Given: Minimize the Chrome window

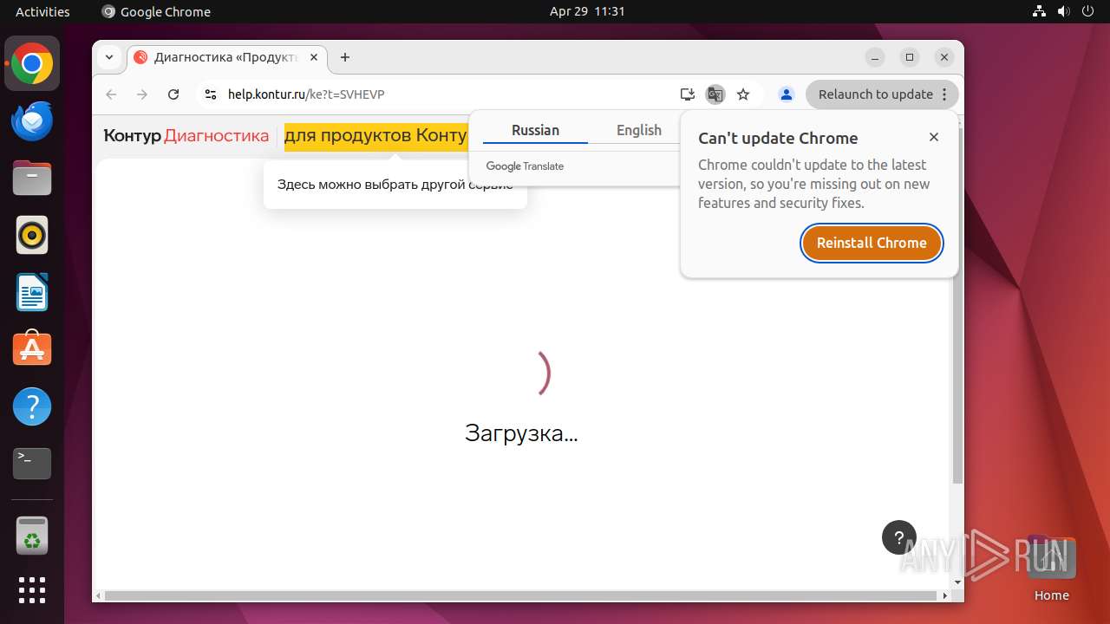Looking at the screenshot, I should click(875, 57).
